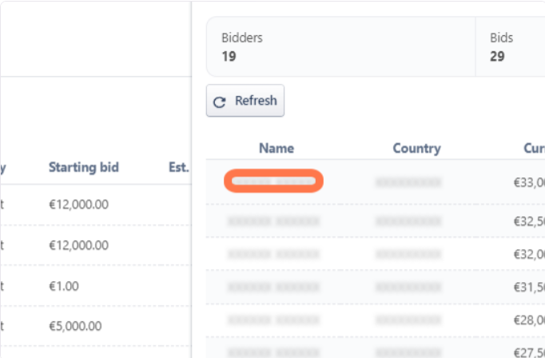Select the €5,000.00 starting bid row
Screen dimensions: 545x358
[x=75, y=325]
